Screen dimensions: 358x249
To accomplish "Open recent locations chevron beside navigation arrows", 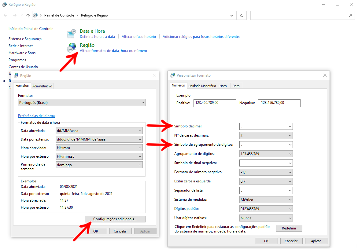I will 22,15.
